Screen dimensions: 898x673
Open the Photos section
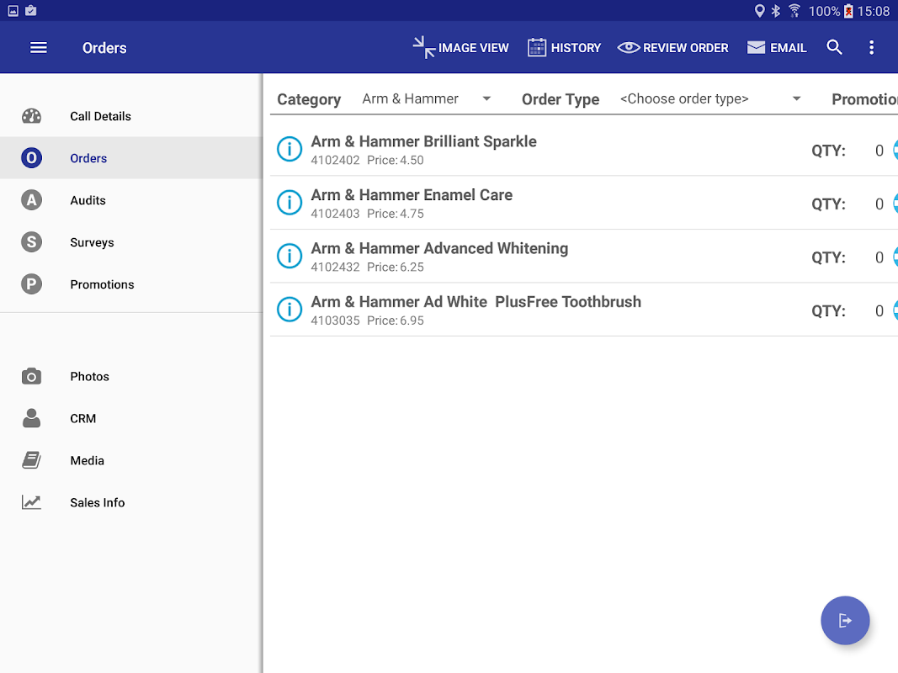89,377
